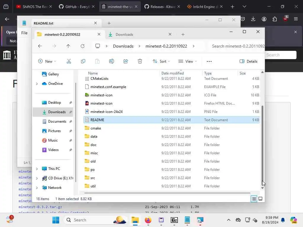This screenshot has height=227, width=303.
Task: Click the Delete trash icon in Explorer toolbar
Action: pos(140,61)
